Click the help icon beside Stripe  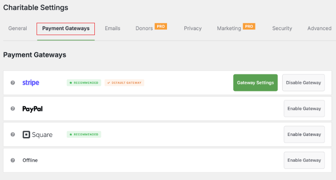click(x=13, y=83)
